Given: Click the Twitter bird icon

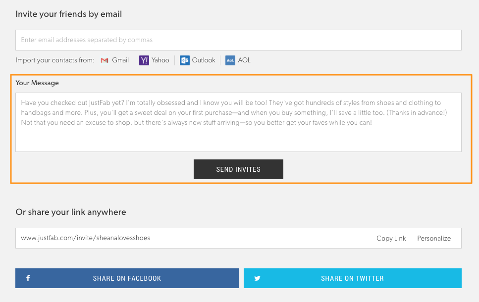Looking at the screenshot, I should point(257,278).
